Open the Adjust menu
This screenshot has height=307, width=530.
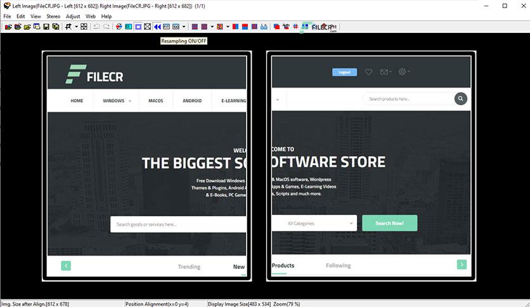click(73, 16)
